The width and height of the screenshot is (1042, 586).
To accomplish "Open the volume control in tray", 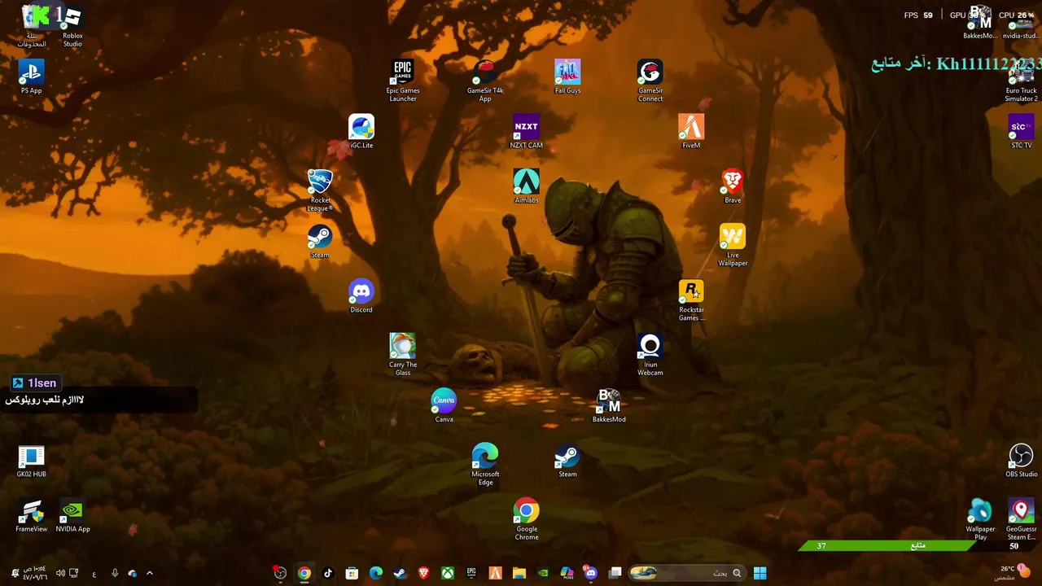I will 60,573.
